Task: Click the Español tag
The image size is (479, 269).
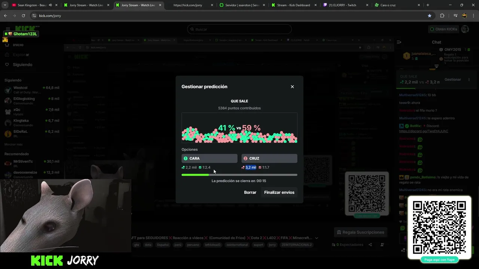Action: click(163, 245)
